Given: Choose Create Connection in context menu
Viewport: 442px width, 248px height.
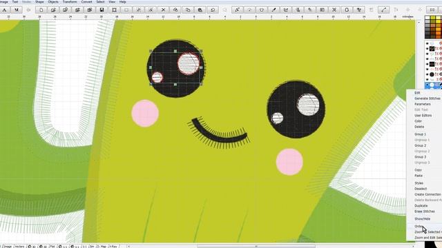Looking at the screenshot, I should pyautogui.click(x=427, y=194).
